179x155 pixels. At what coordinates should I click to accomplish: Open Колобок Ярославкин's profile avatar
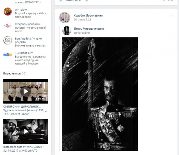point(65,18)
